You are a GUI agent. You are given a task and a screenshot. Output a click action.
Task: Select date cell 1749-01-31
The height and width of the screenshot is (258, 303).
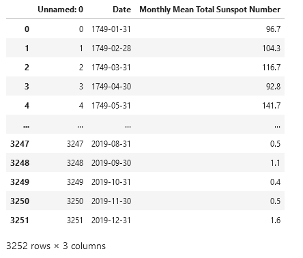click(x=111, y=29)
